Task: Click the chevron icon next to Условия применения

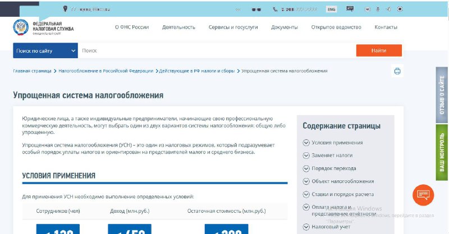Action: [x=306, y=142]
